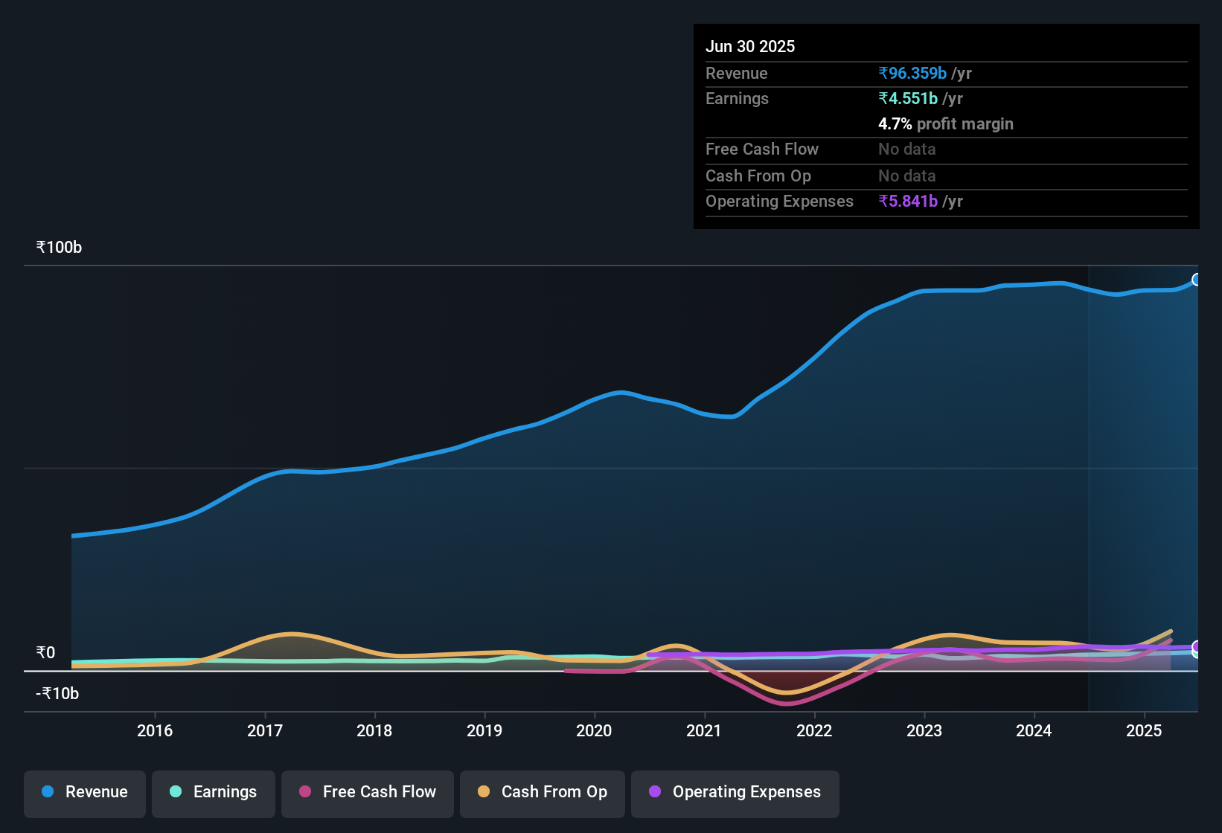Viewport: 1222px width, 833px height.
Task: Click the pink Free Cash Flow legend dot
Action: click(x=304, y=792)
